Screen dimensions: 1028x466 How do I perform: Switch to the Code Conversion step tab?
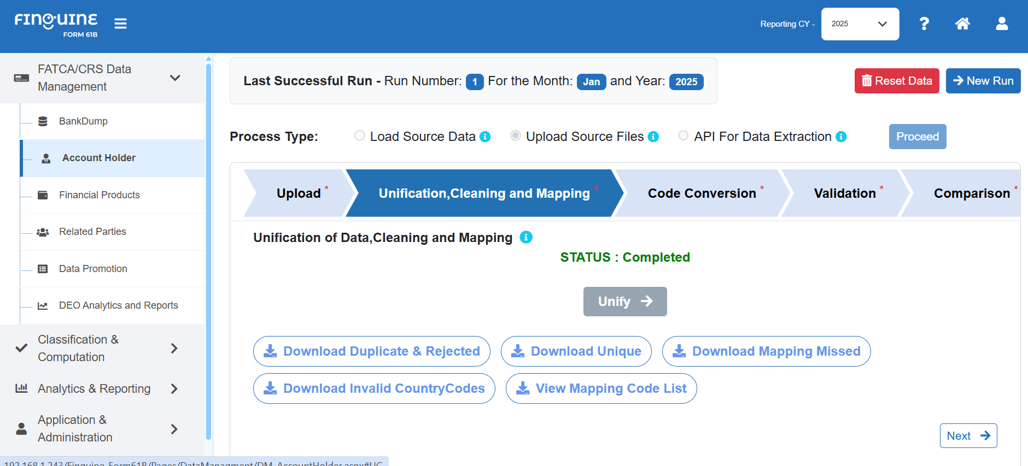702,193
